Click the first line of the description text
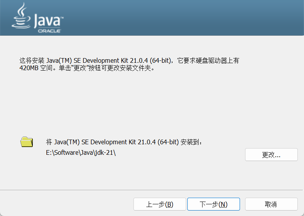This screenshot has height=216, width=304. 129,61
